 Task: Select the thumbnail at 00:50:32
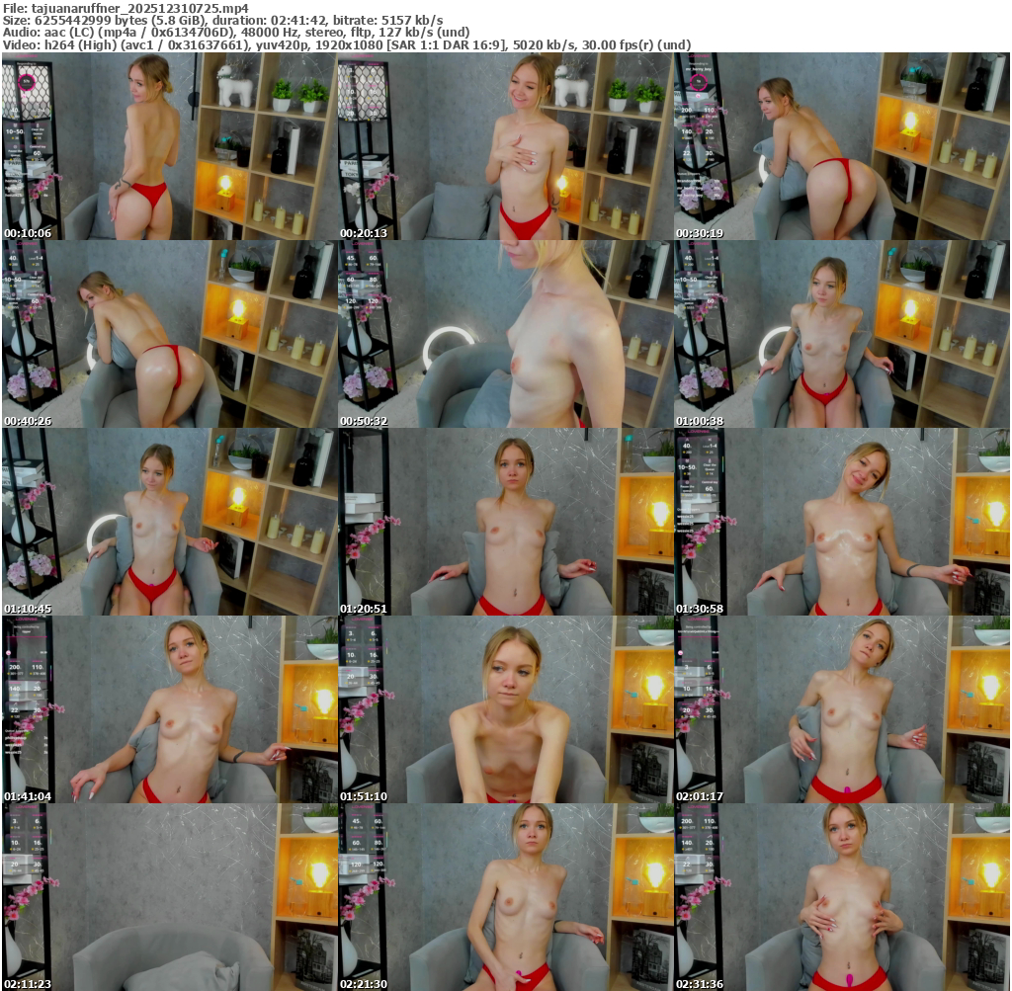(x=505, y=334)
